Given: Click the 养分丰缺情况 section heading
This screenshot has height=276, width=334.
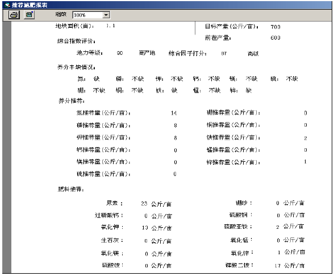Looking at the screenshot, I should coord(76,67).
